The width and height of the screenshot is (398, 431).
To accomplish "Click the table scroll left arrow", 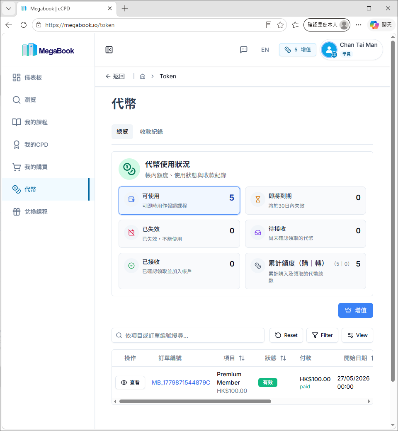I will click(x=115, y=401).
